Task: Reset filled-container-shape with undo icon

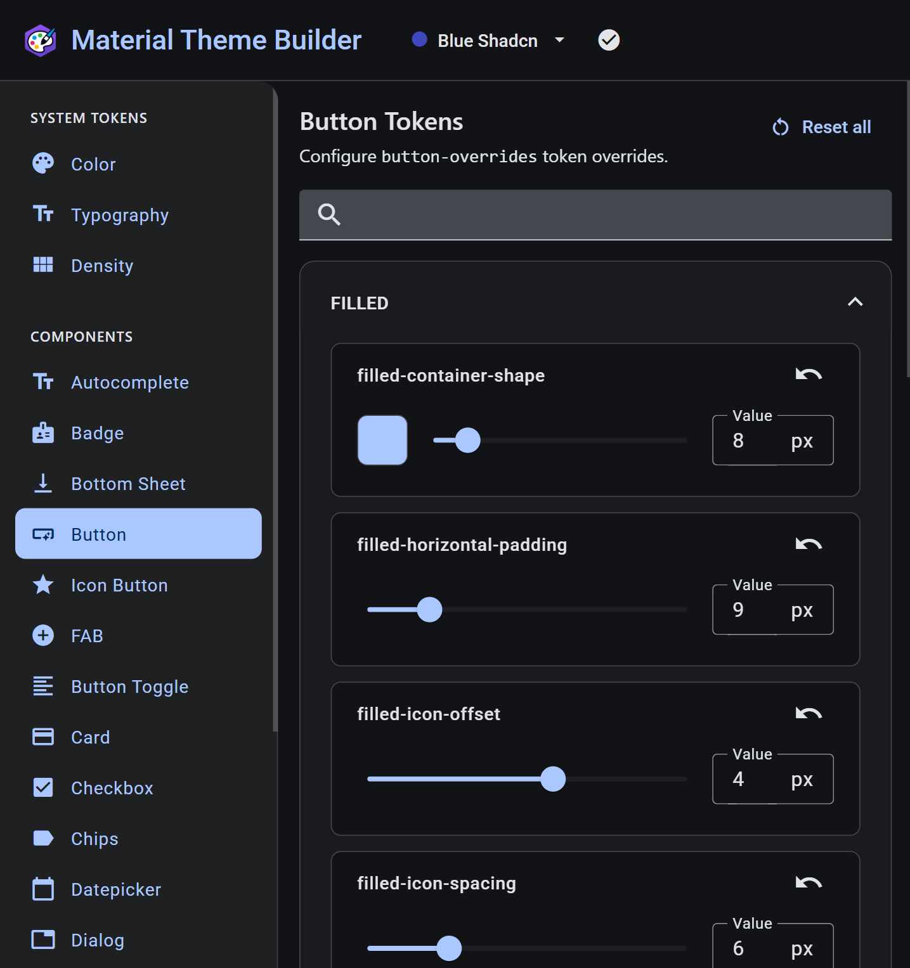Action: tap(809, 375)
